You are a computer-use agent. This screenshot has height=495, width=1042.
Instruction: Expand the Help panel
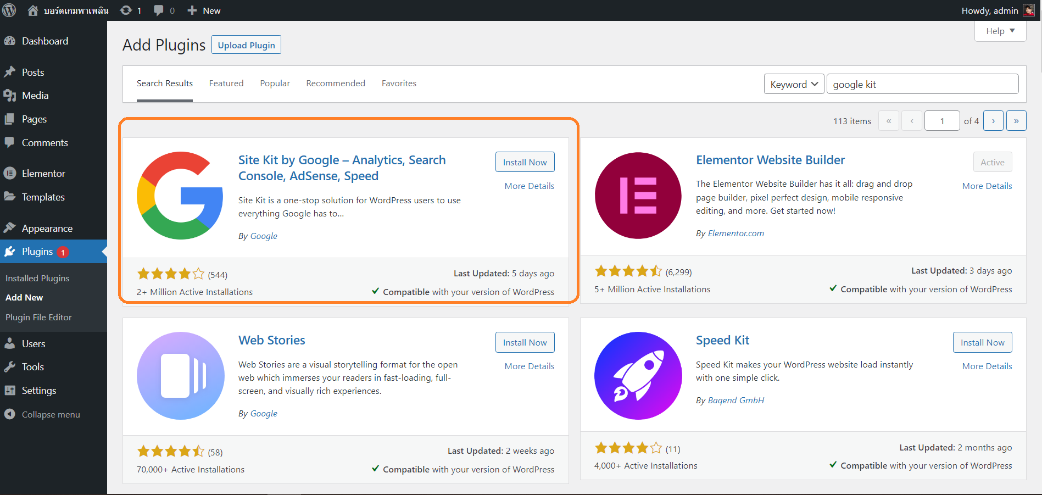point(1000,31)
